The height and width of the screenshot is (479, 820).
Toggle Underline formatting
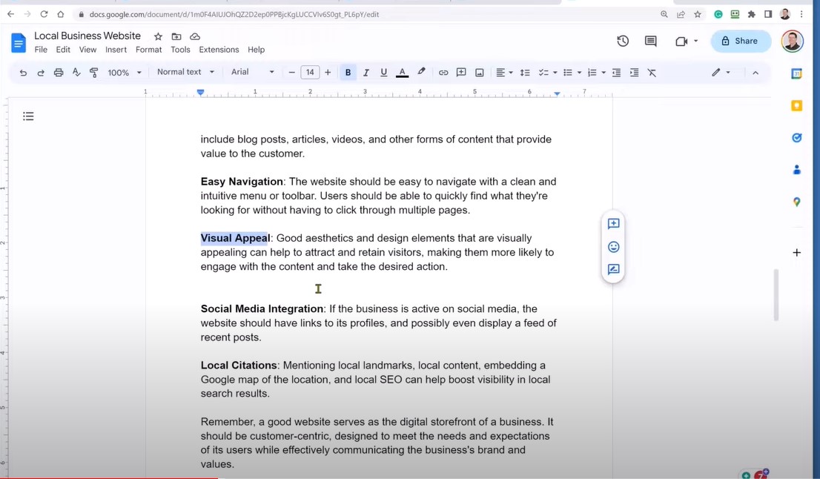(384, 73)
